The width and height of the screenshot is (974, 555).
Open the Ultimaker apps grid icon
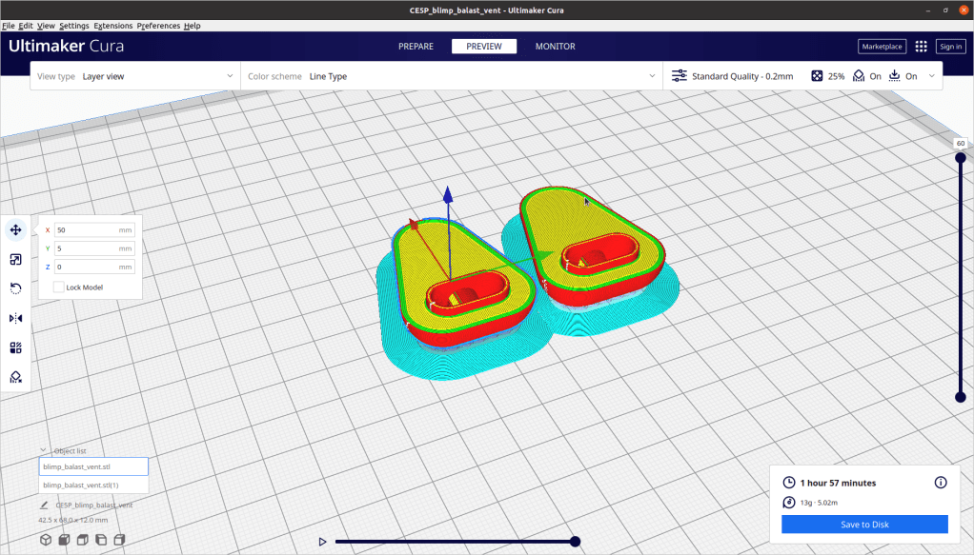click(921, 46)
